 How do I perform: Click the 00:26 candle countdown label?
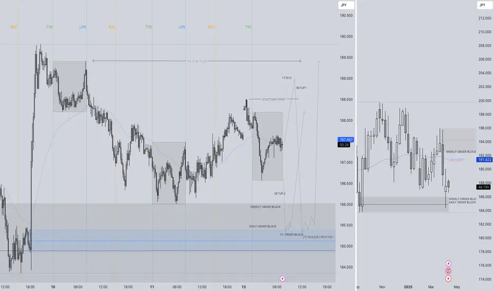(343, 145)
